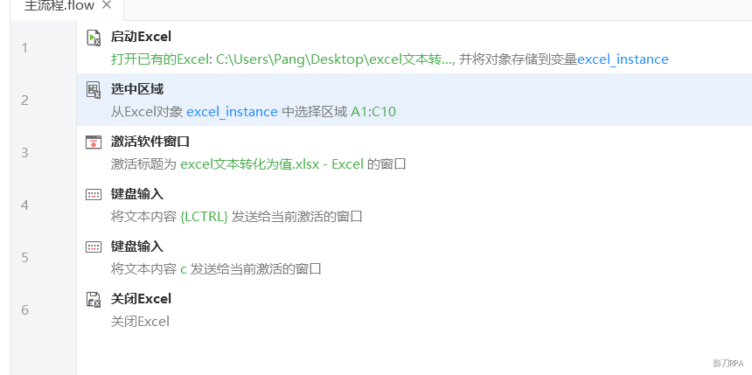This screenshot has width=752, height=375.
Task: Select the 选中区域 grid icon
Action: [x=94, y=90]
